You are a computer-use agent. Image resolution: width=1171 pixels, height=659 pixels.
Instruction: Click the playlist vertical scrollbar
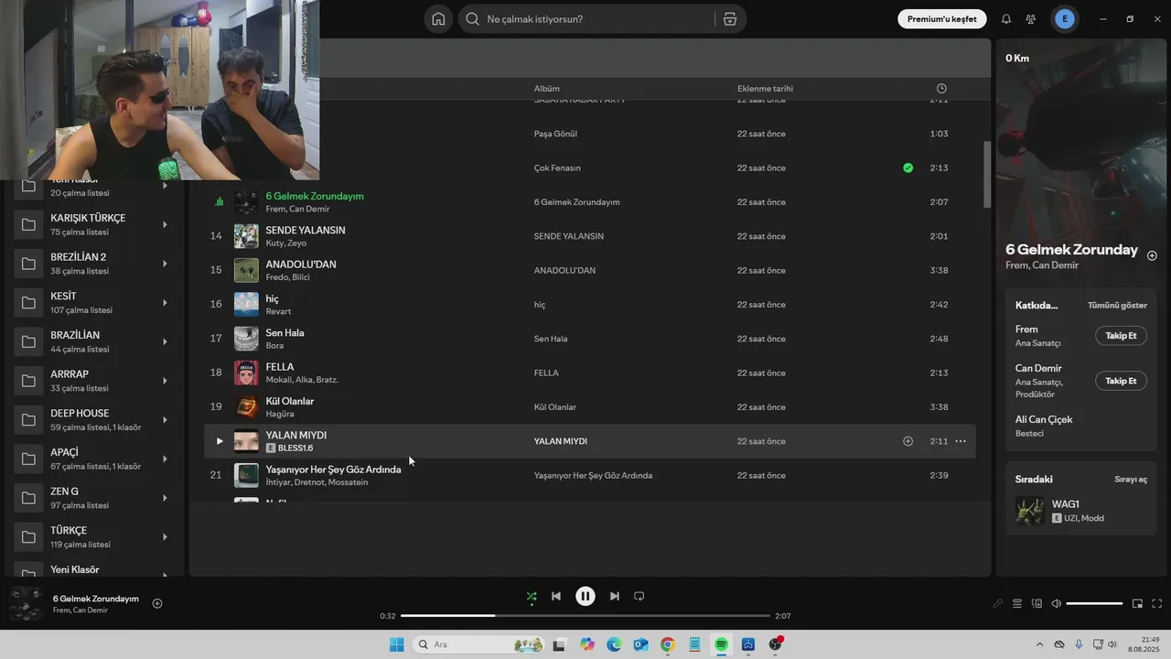pyautogui.click(x=987, y=174)
